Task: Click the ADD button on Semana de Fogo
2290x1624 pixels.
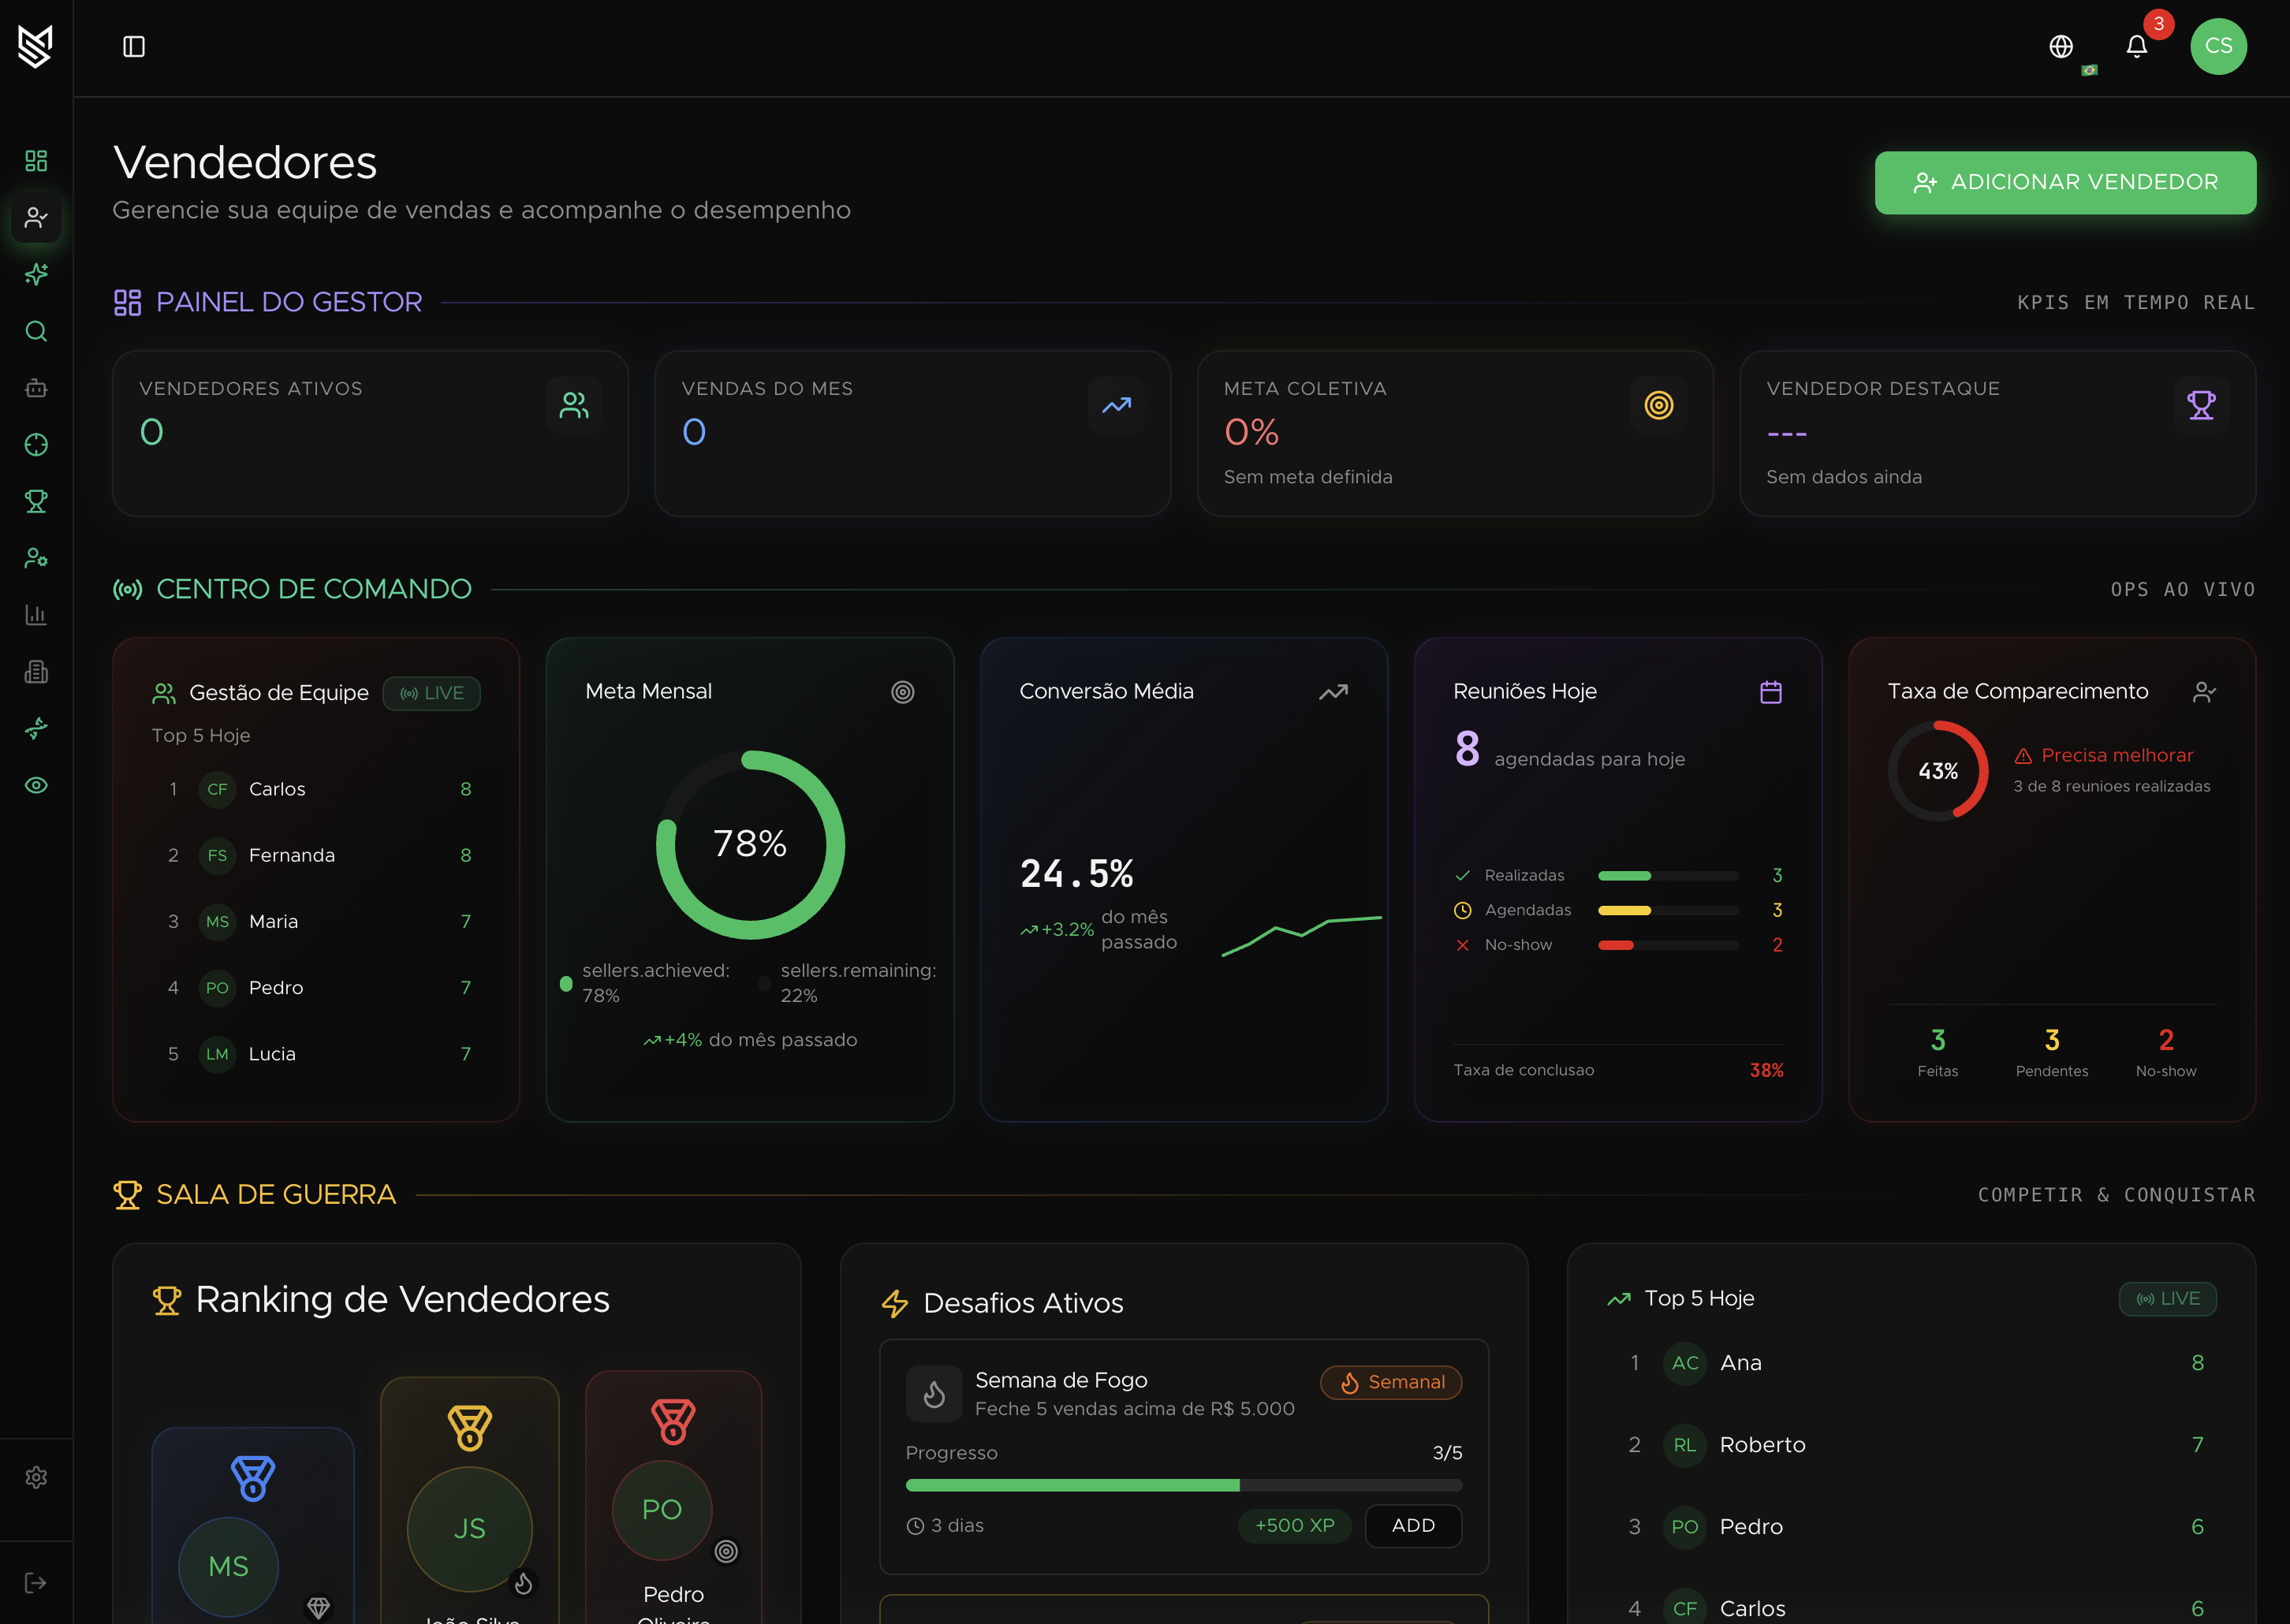Action: tap(1412, 1525)
